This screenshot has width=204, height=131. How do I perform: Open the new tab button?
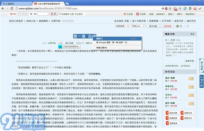pyautogui.click(x=67, y=4)
